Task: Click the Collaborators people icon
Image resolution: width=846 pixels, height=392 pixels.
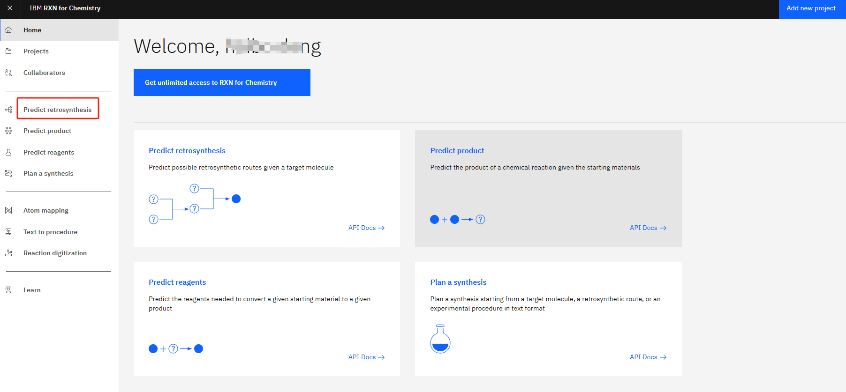Action: click(8, 73)
